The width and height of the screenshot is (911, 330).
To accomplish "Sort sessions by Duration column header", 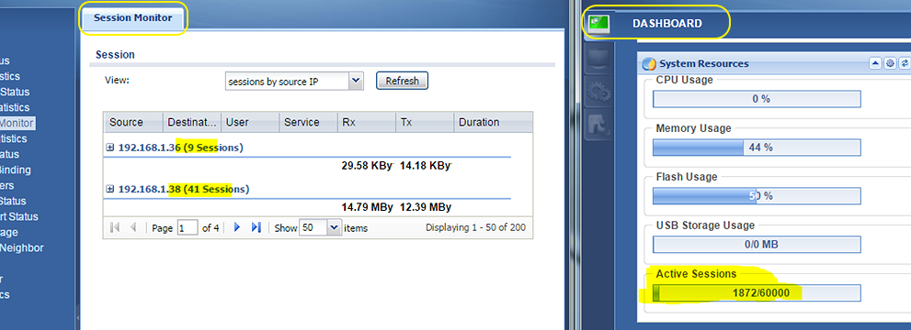I will coord(493,122).
